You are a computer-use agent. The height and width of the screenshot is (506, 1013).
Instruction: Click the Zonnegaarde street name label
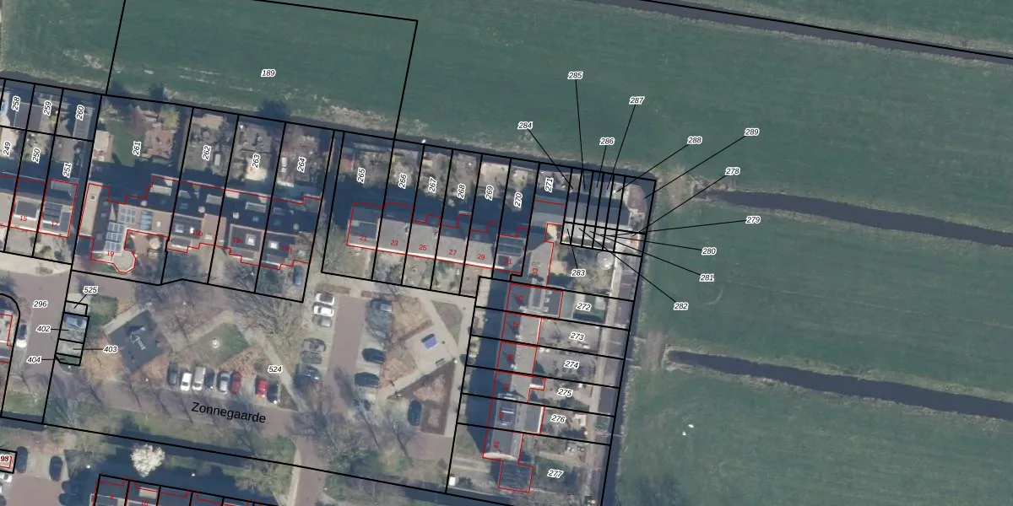tap(228, 412)
